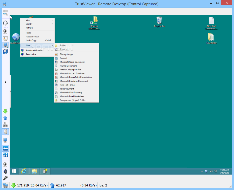Select the TrustViewer globe desktop icon

click(15, 38)
